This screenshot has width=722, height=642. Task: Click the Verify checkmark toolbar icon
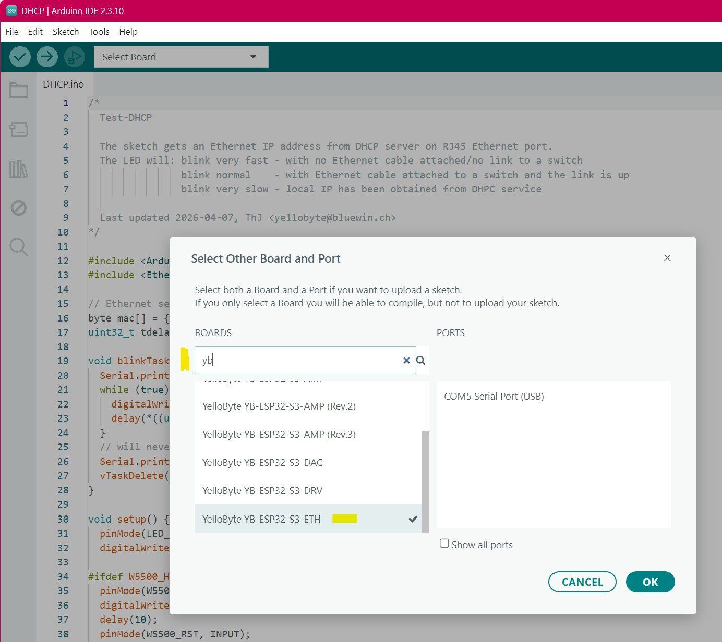point(20,56)
